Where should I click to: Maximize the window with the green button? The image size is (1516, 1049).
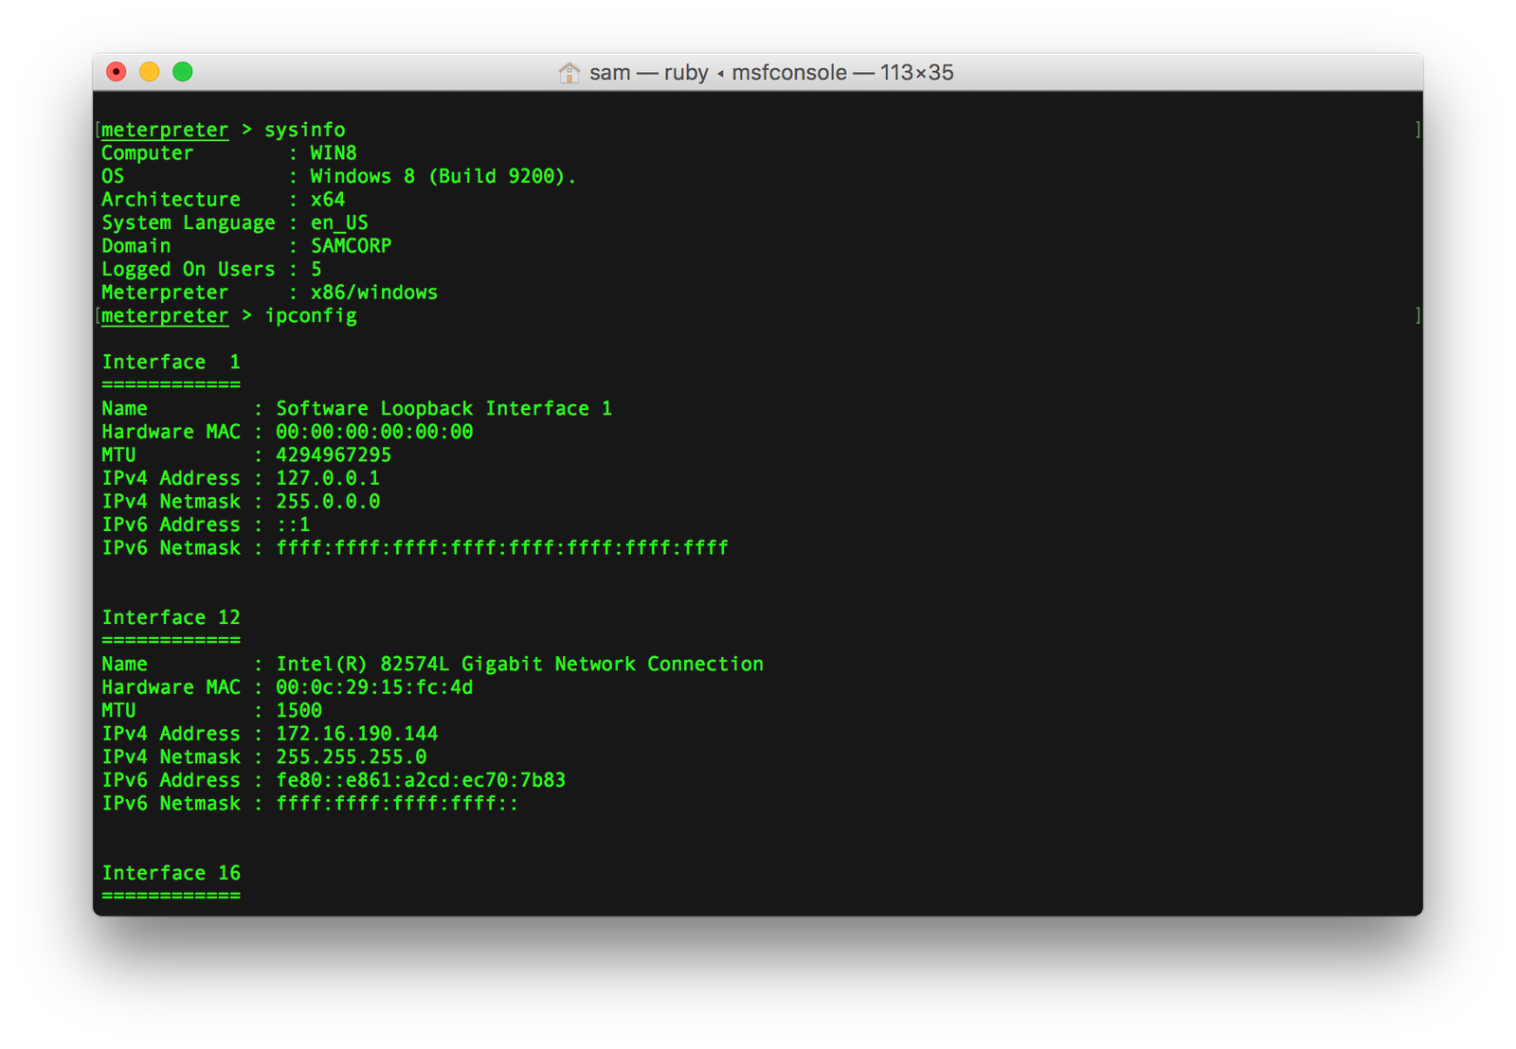pos(183,72)
